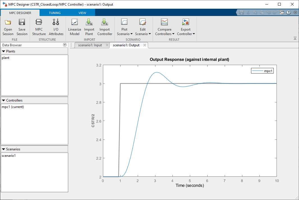Screen dimensions: 299x200
Task: Maximize the MPC Designer window
Action: coord(279,4)
